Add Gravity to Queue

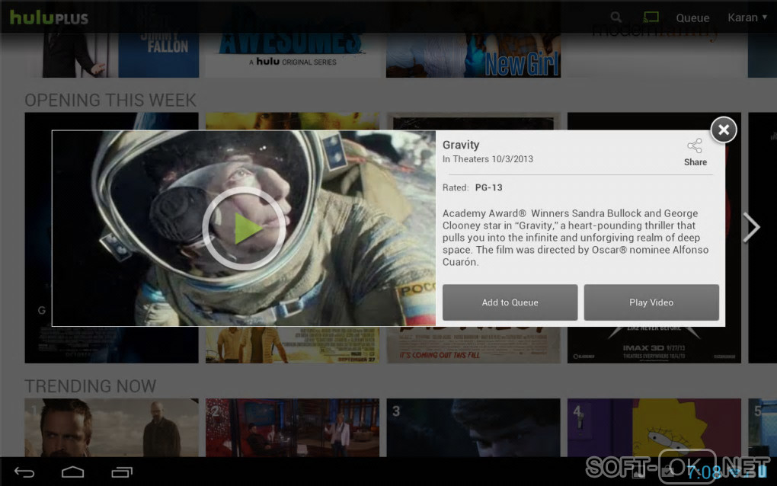pyautogui.click(x=510, y=302)
